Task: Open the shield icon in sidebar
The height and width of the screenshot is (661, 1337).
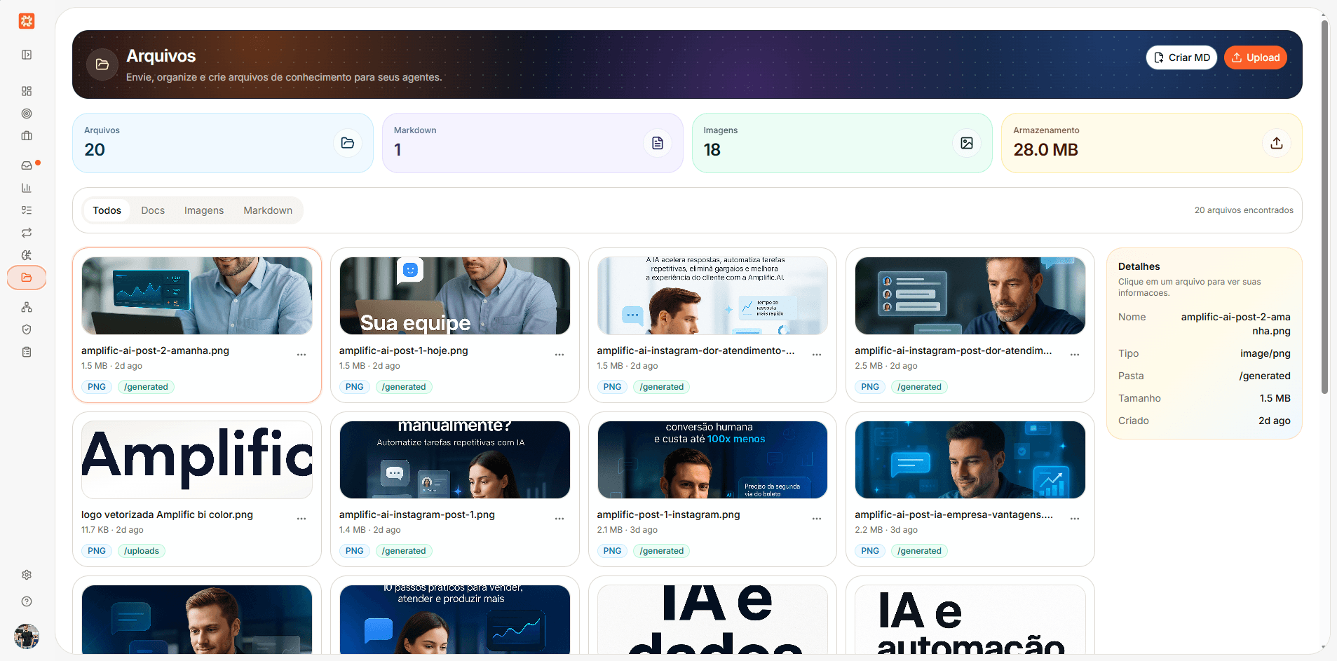Action: pos(27,329)
